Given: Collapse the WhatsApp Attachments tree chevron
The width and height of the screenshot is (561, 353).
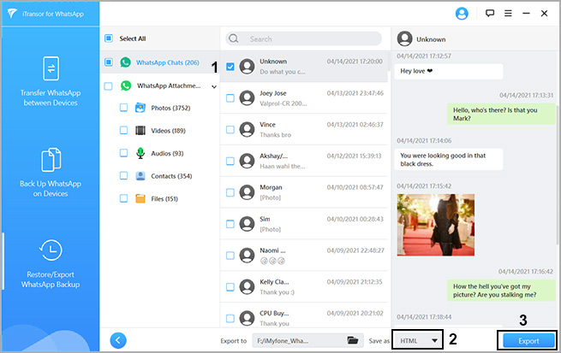Looking at the screenshot, I should tap(212, 86).
